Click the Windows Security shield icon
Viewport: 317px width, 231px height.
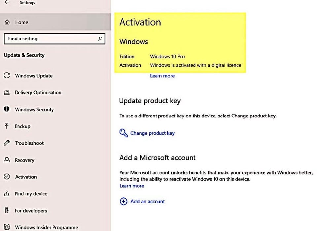[7, 109]
